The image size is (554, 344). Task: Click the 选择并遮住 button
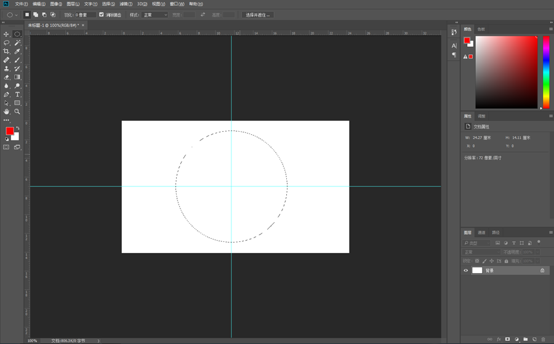click(x=257, y=15)
